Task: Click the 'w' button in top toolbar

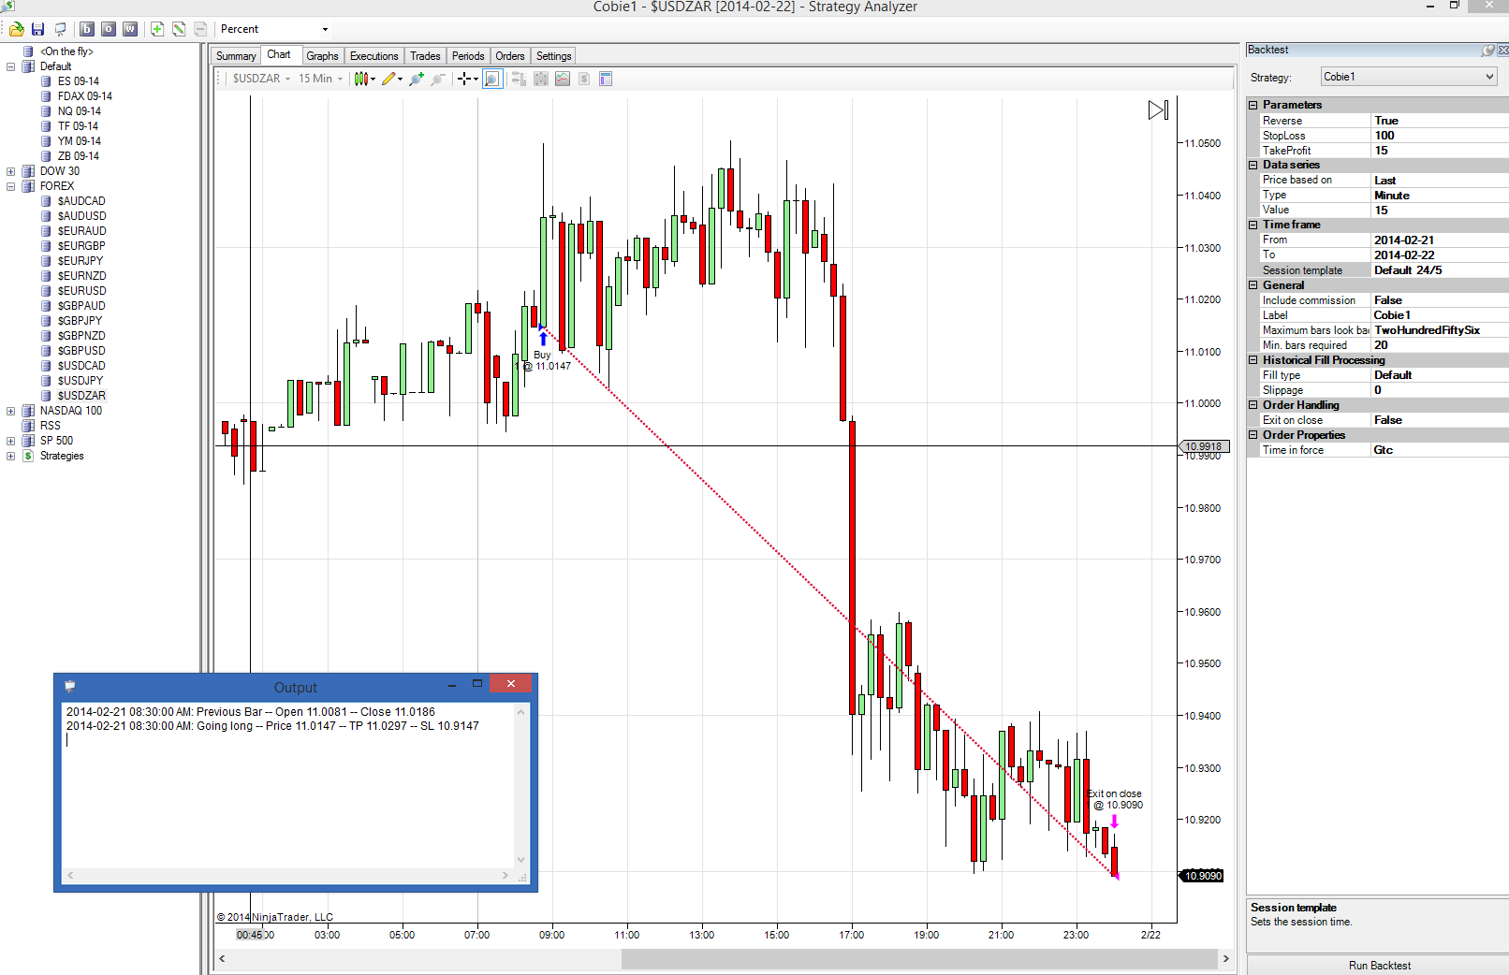Action: pos(130,29)
